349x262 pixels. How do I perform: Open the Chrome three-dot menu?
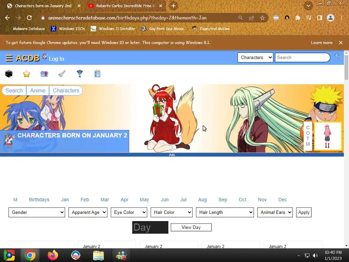coord(342,18)
